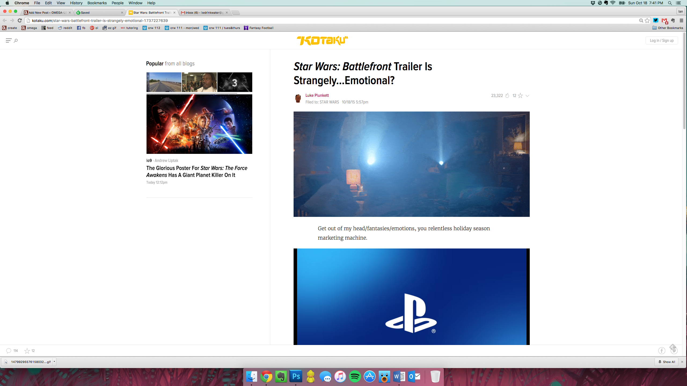Open Dropbox menu bar icon
Image resolution: width=687 pixels, height=386 pixels.
point(593,3)
